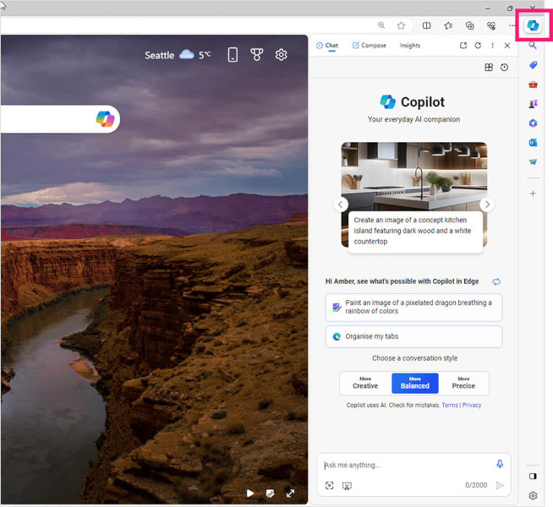Open sidebar Drop paper plane icon
The width and height of the screenshot is (553, 507).
coord(533,161)
